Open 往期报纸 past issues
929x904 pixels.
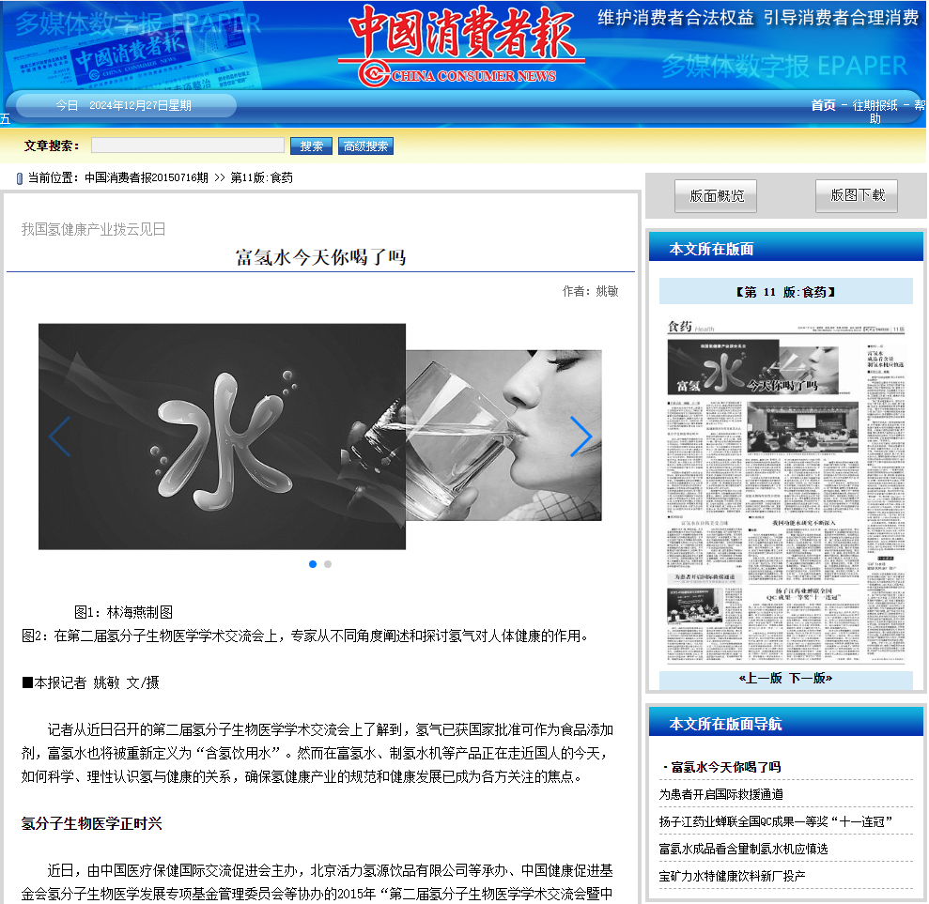pos(875,105)
